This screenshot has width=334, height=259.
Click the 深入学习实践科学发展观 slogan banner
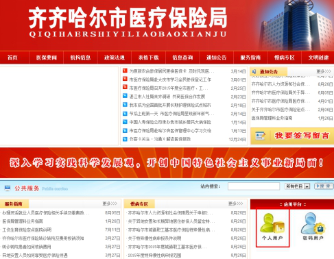click(x=167, y=162)
